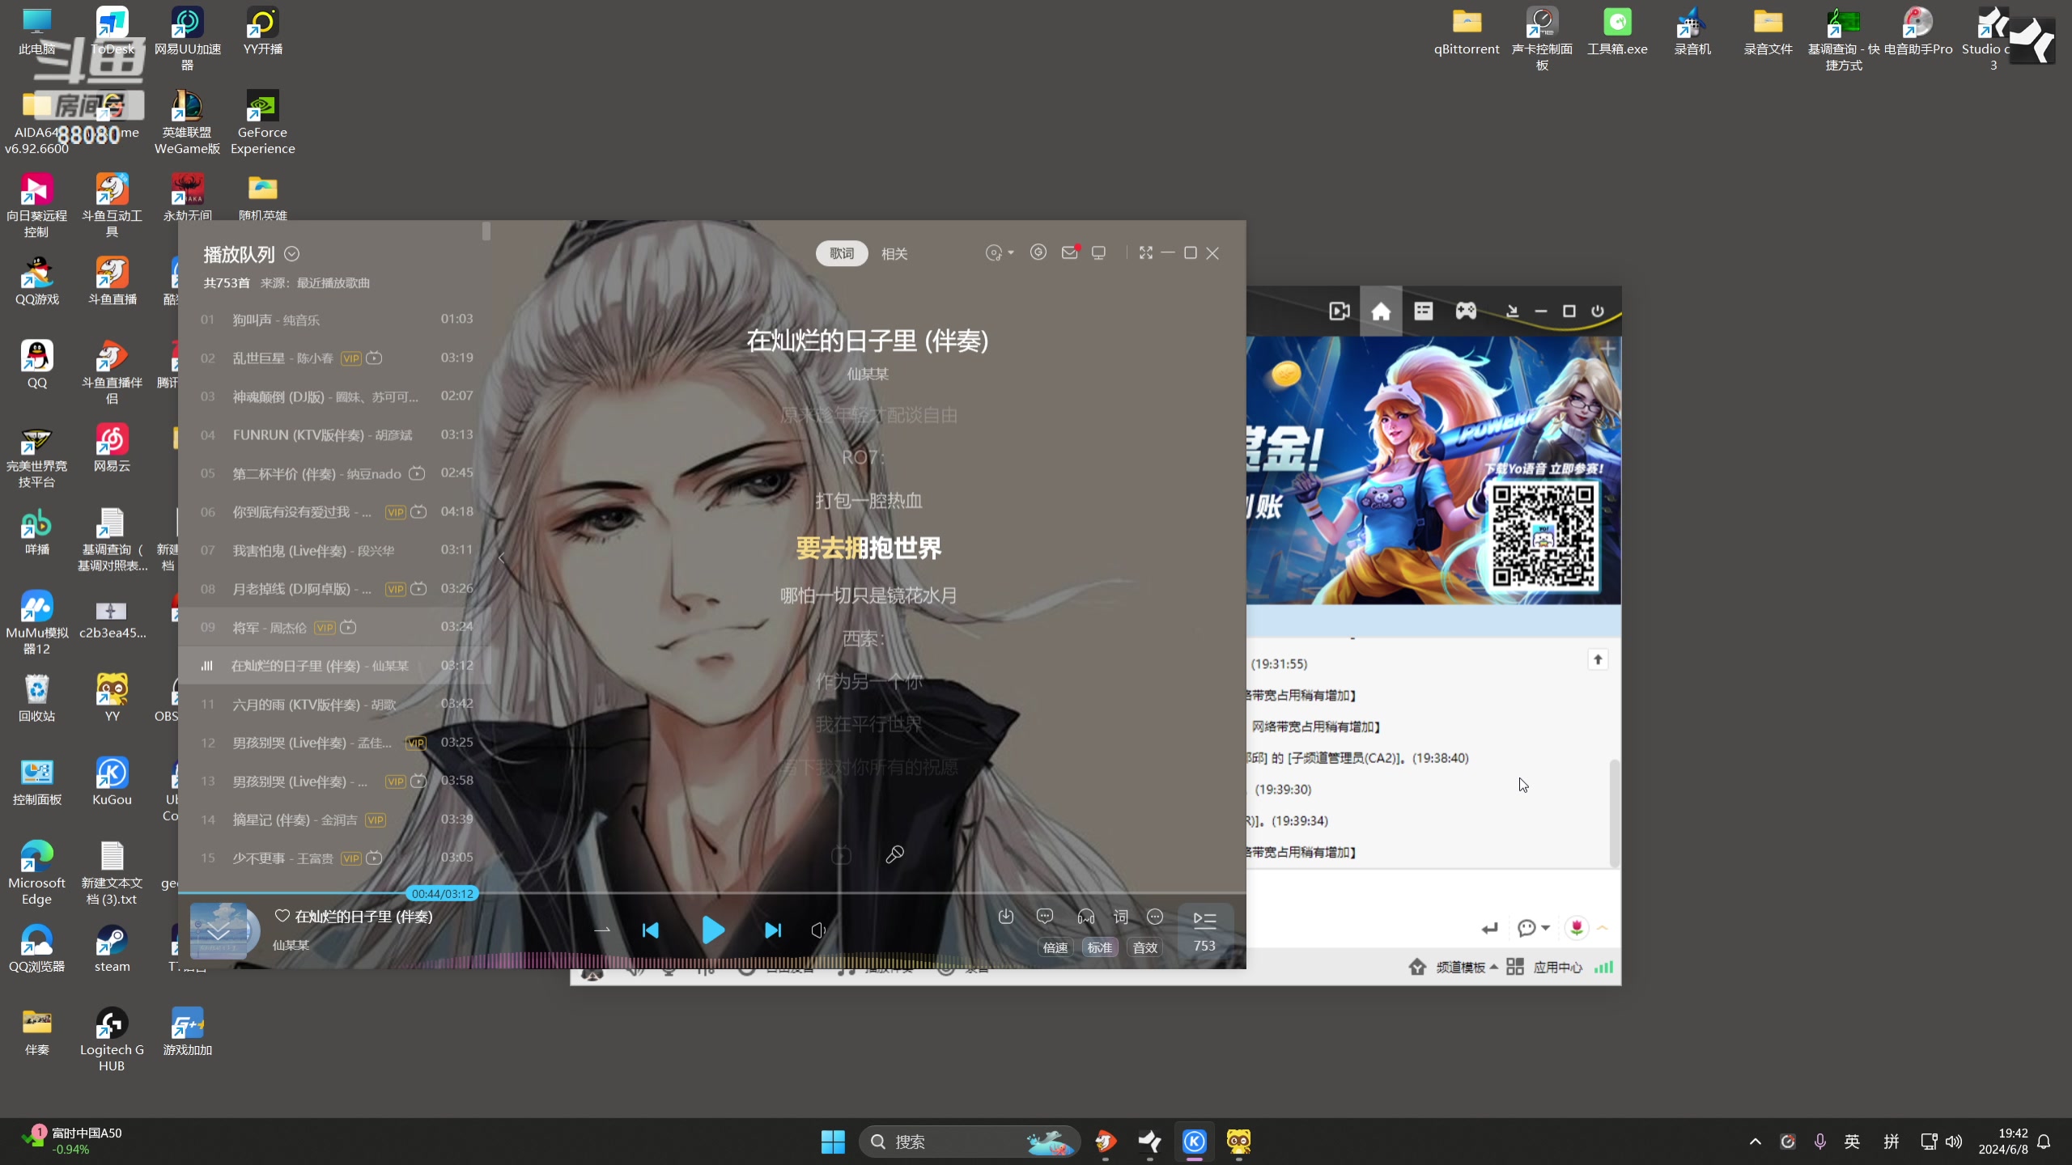Click the volume speaker icon

(818, 930)
